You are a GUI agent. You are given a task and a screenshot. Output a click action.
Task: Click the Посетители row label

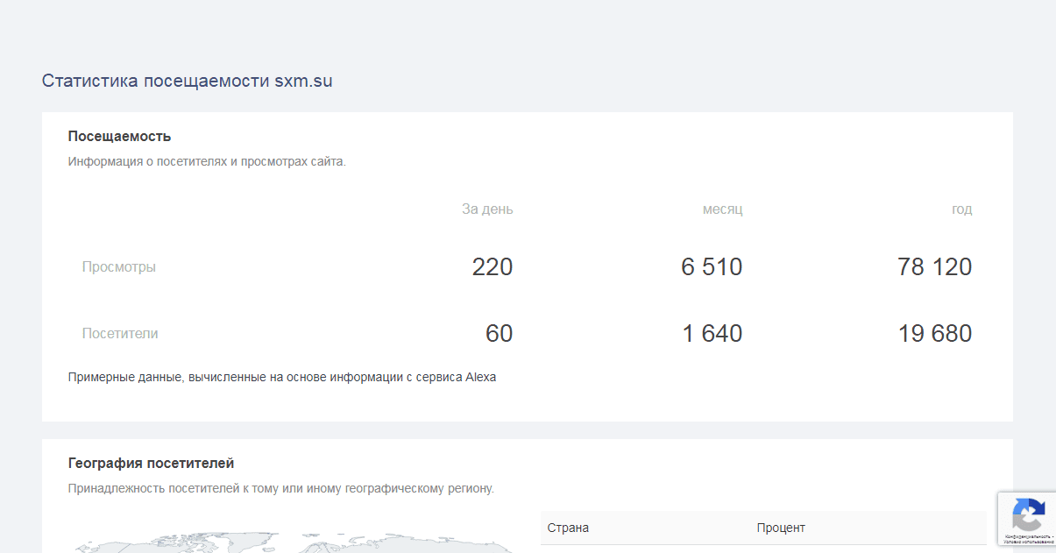120,333
